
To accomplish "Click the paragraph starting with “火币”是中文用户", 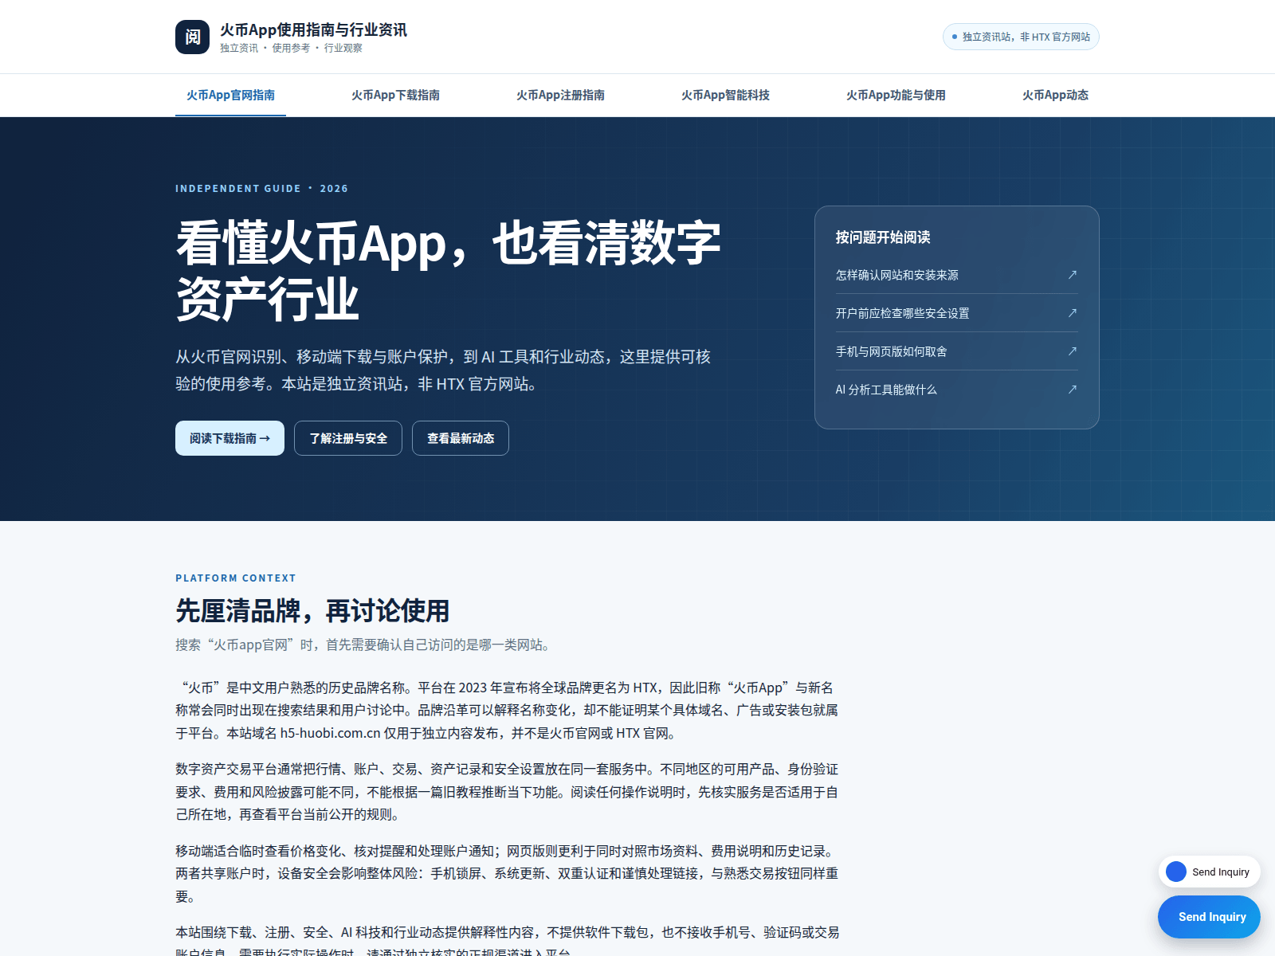I will tap(507, 711).
